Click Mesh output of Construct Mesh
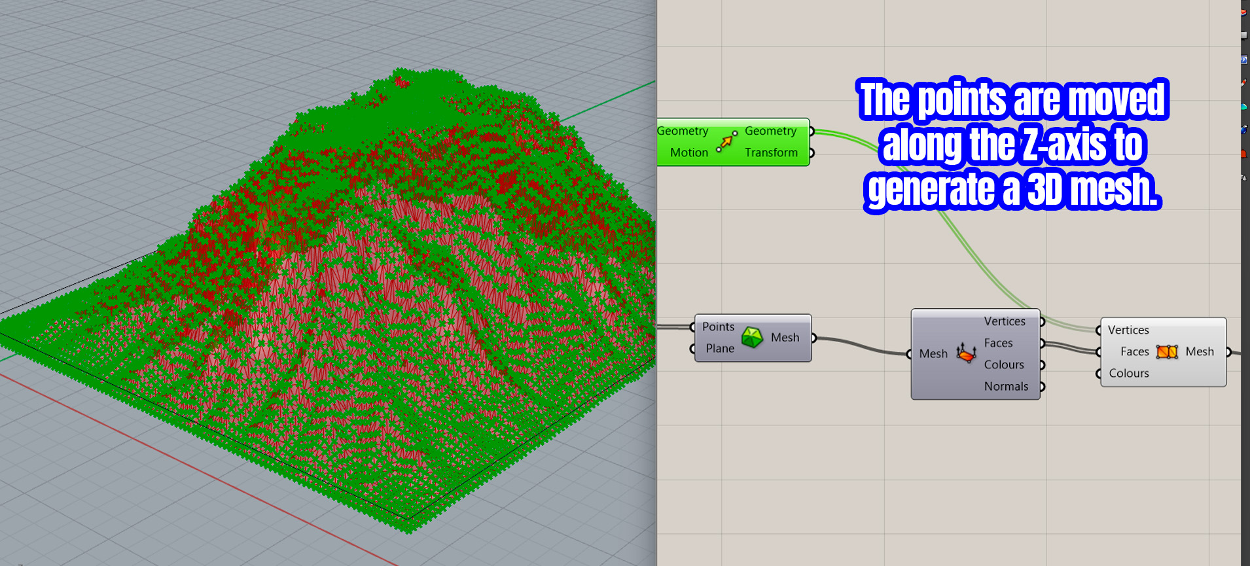 1200,351
